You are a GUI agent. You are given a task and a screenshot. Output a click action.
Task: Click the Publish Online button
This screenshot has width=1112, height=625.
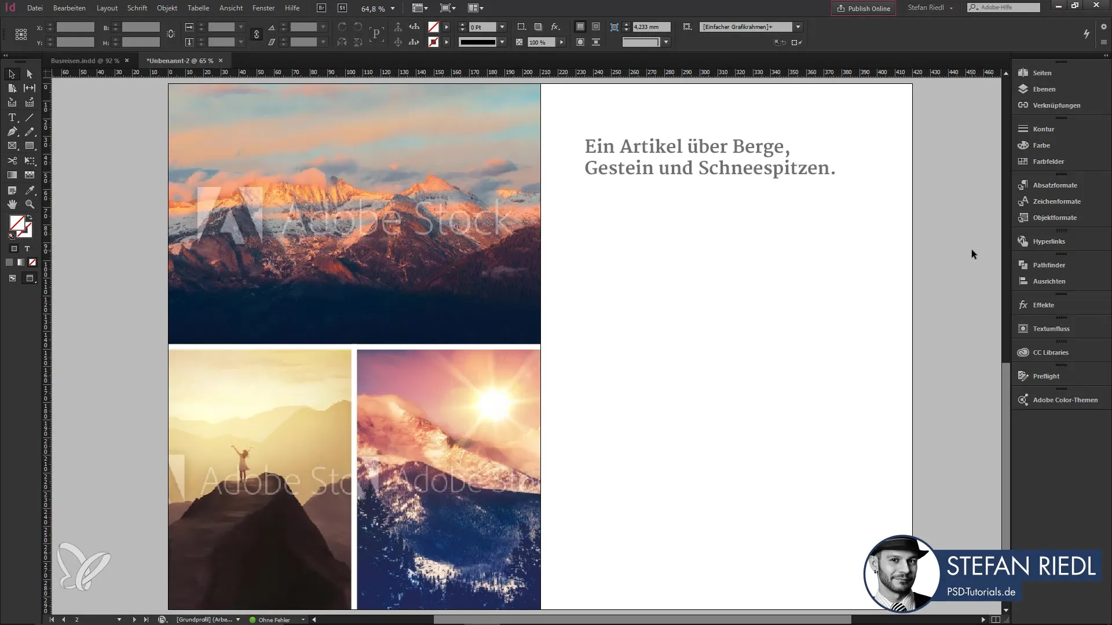tap(863, 8)
